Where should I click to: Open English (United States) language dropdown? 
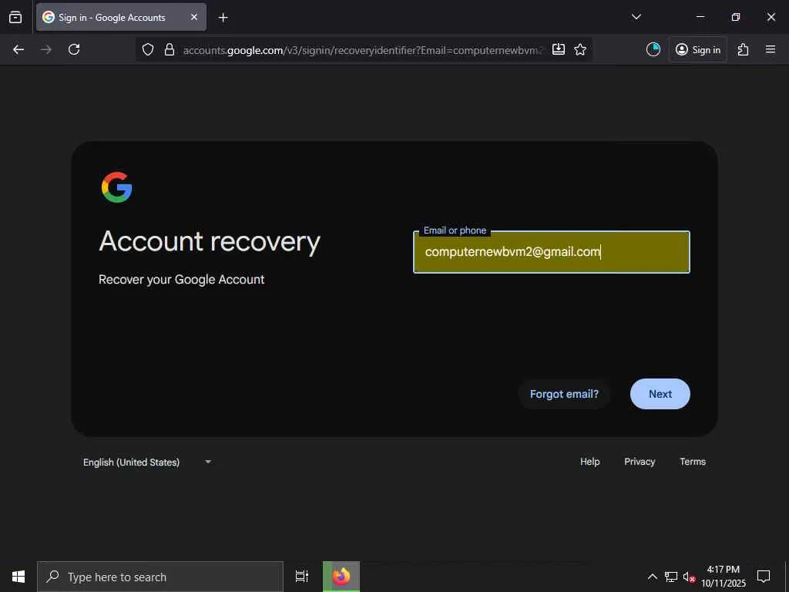click(x=147, y=462)
